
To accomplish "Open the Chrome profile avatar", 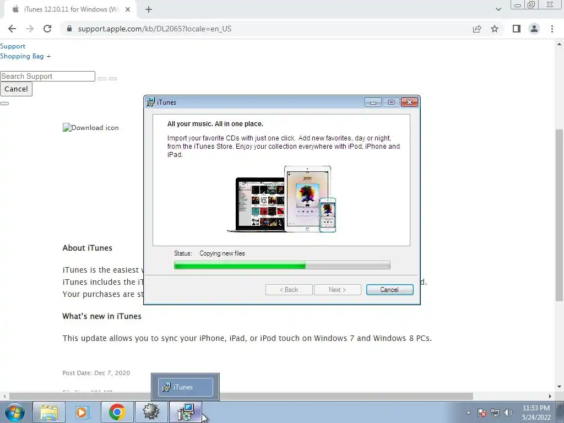I will point(534,29).
